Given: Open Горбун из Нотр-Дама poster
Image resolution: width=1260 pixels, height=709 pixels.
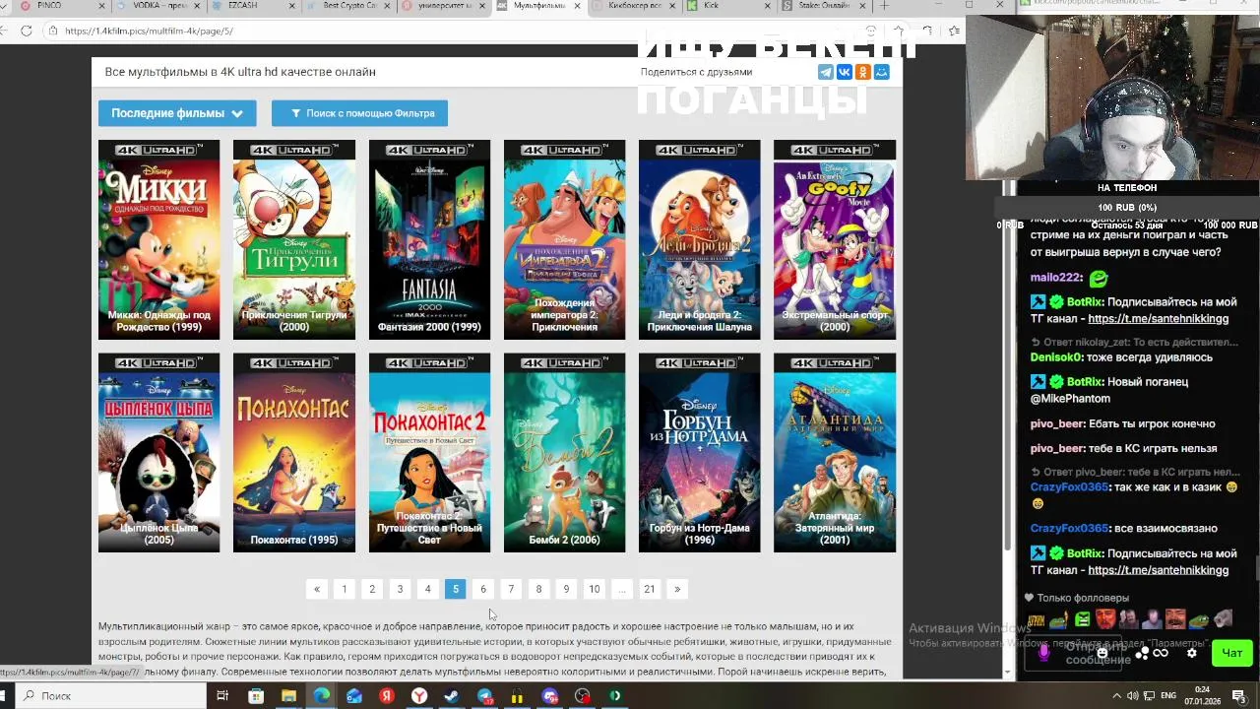Looking at the screenshot, I should [700, 453].
